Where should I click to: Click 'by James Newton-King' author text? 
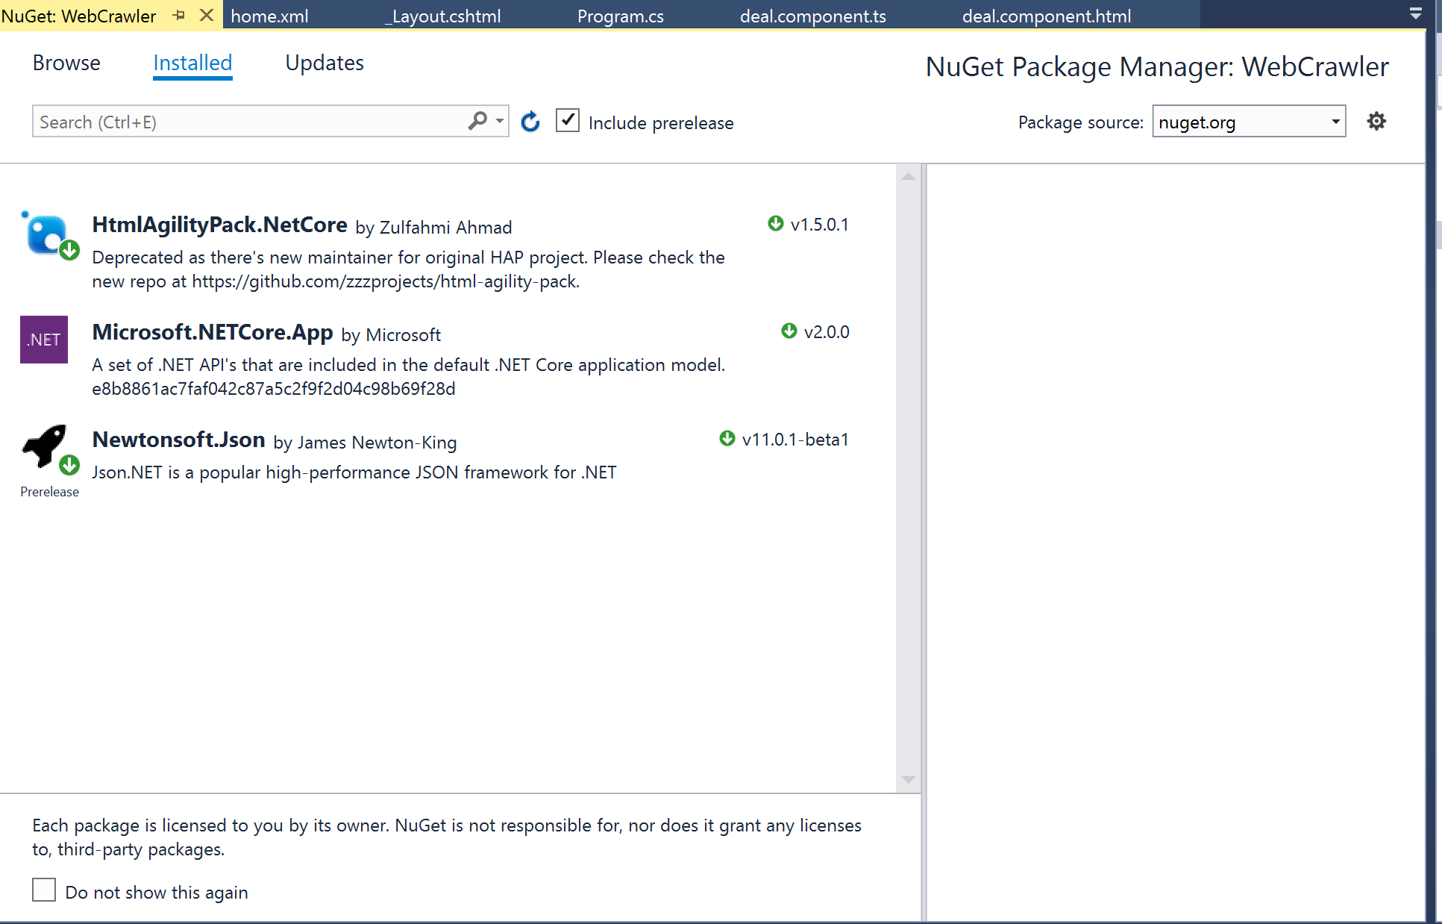pos(365,443)
